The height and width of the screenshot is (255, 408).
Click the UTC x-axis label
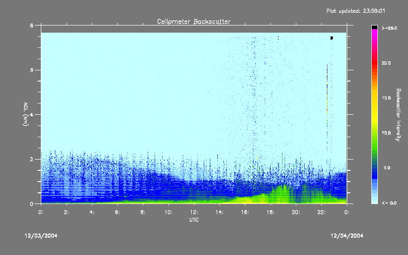(194, 220)
